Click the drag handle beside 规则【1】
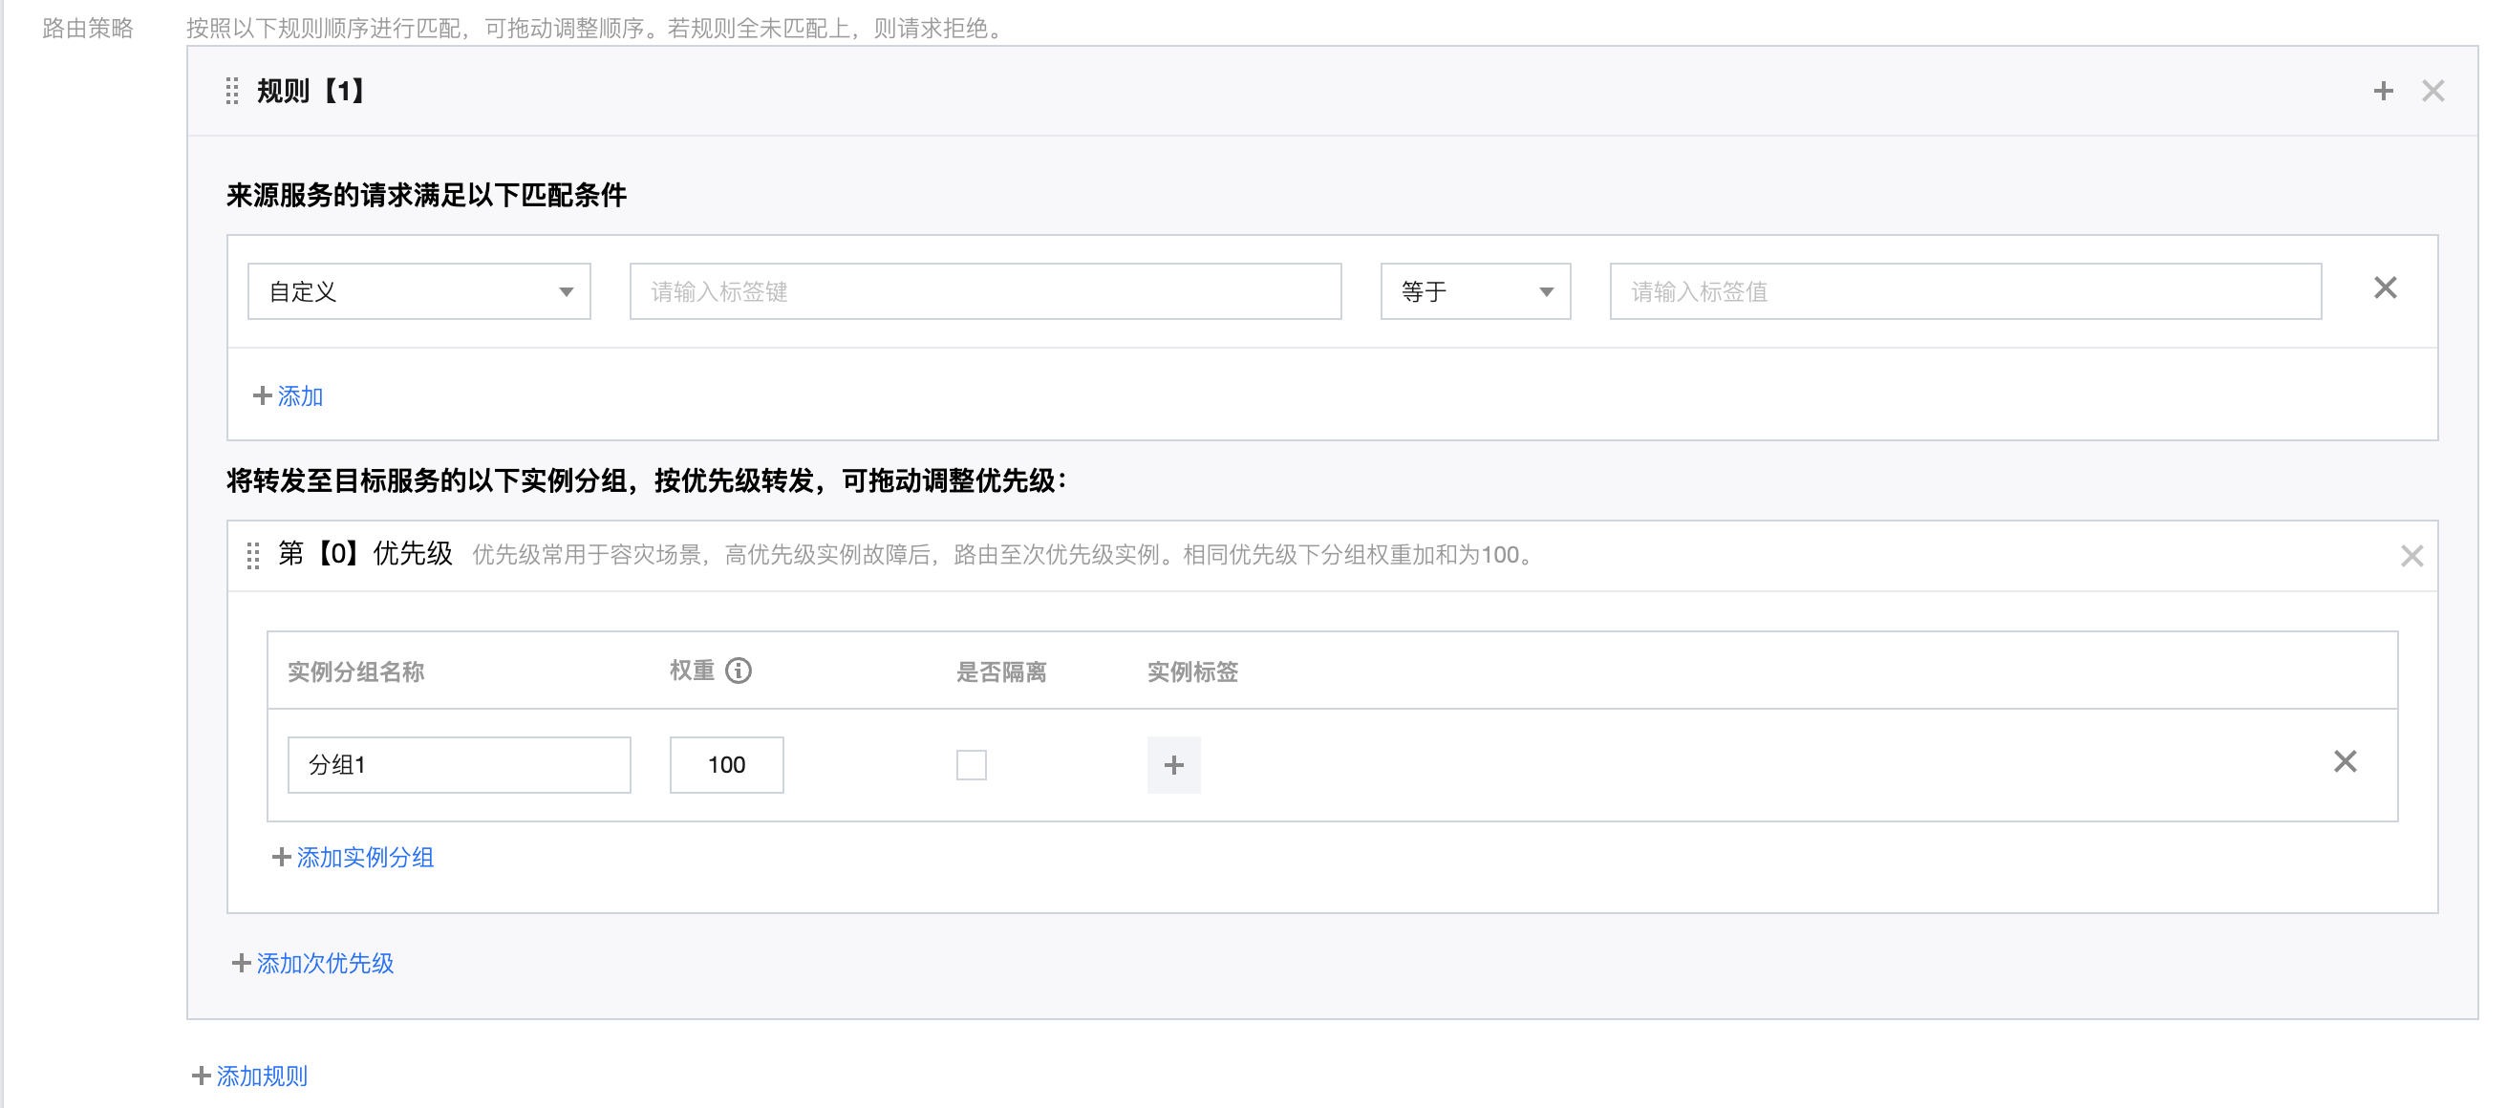The width and height of the screenshot is (2507, 1108). click(x=231, y=92)
